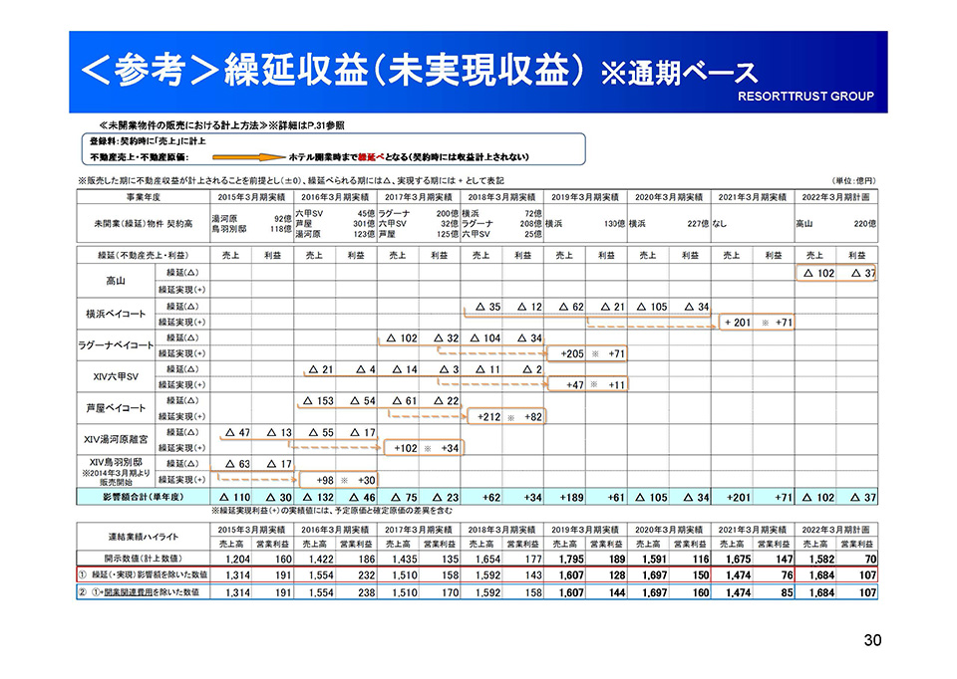Click the 芦屋ベイコート row label

pos(116,408)
